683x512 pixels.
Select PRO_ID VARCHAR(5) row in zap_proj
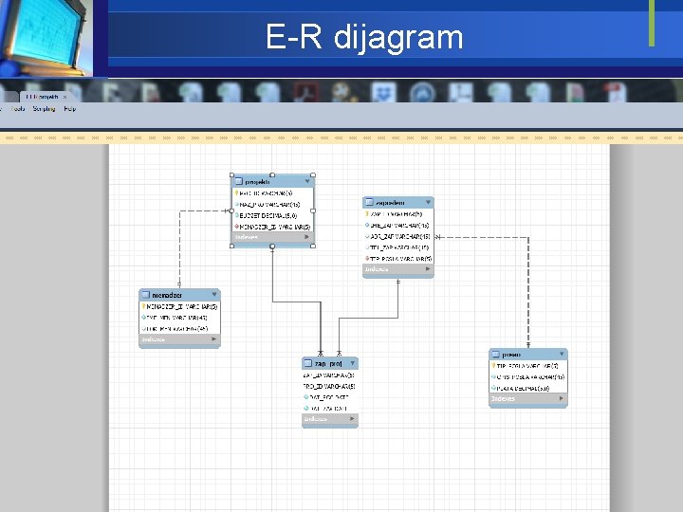[x=330, y=386]
